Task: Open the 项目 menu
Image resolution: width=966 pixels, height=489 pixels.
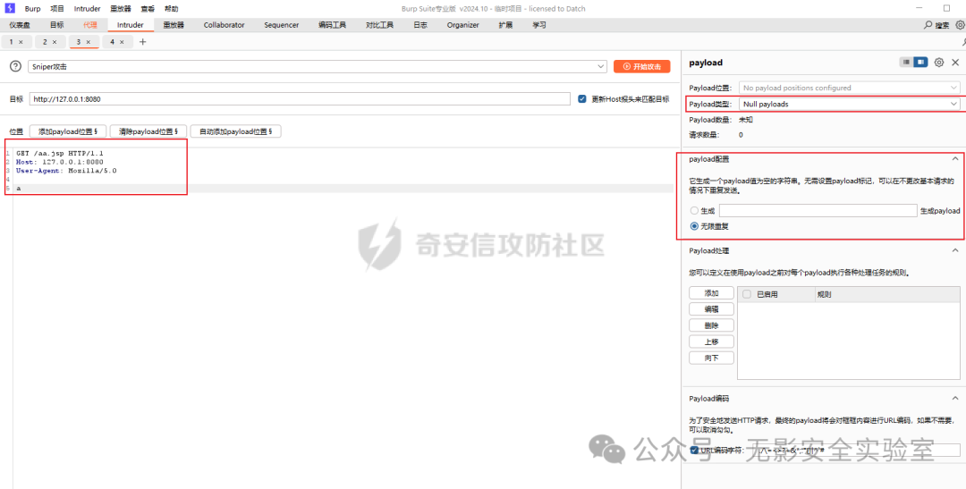Action: coord(57,9)
